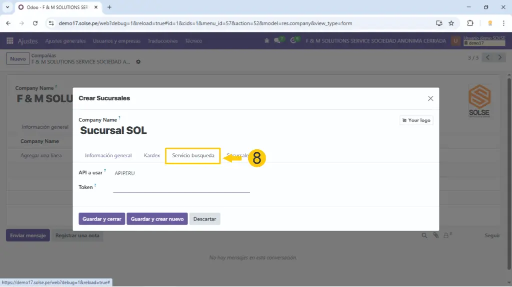This screenshot has width=512, height=287.
Task: Switch to the Información general dialog tab
Action: (108, 156)
